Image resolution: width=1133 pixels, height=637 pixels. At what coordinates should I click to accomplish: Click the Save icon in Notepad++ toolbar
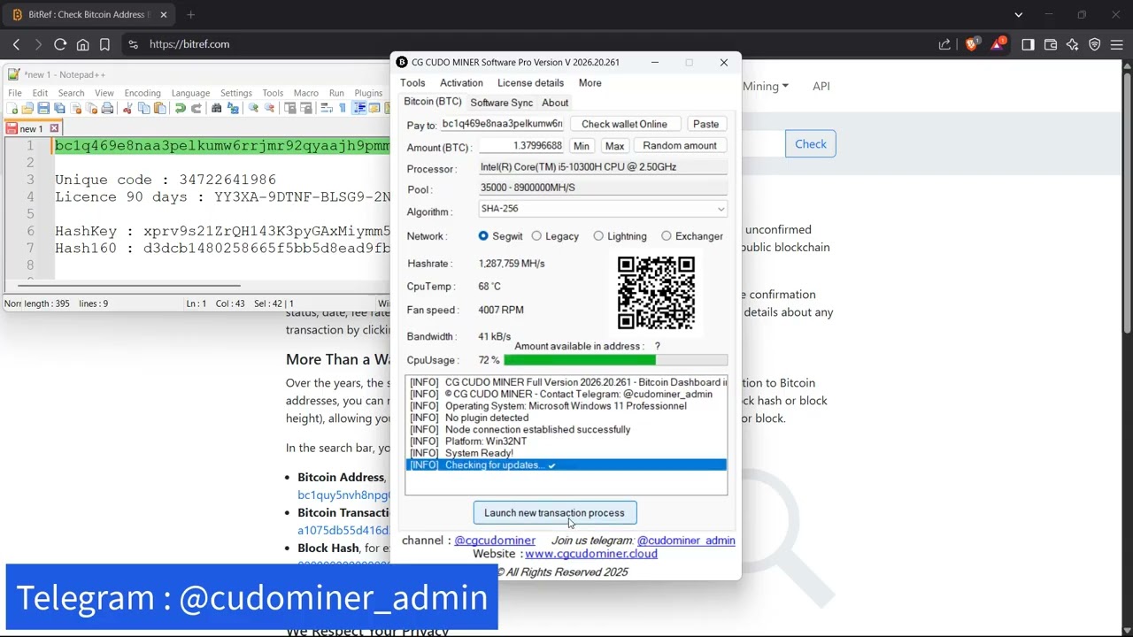click(43, 108)
